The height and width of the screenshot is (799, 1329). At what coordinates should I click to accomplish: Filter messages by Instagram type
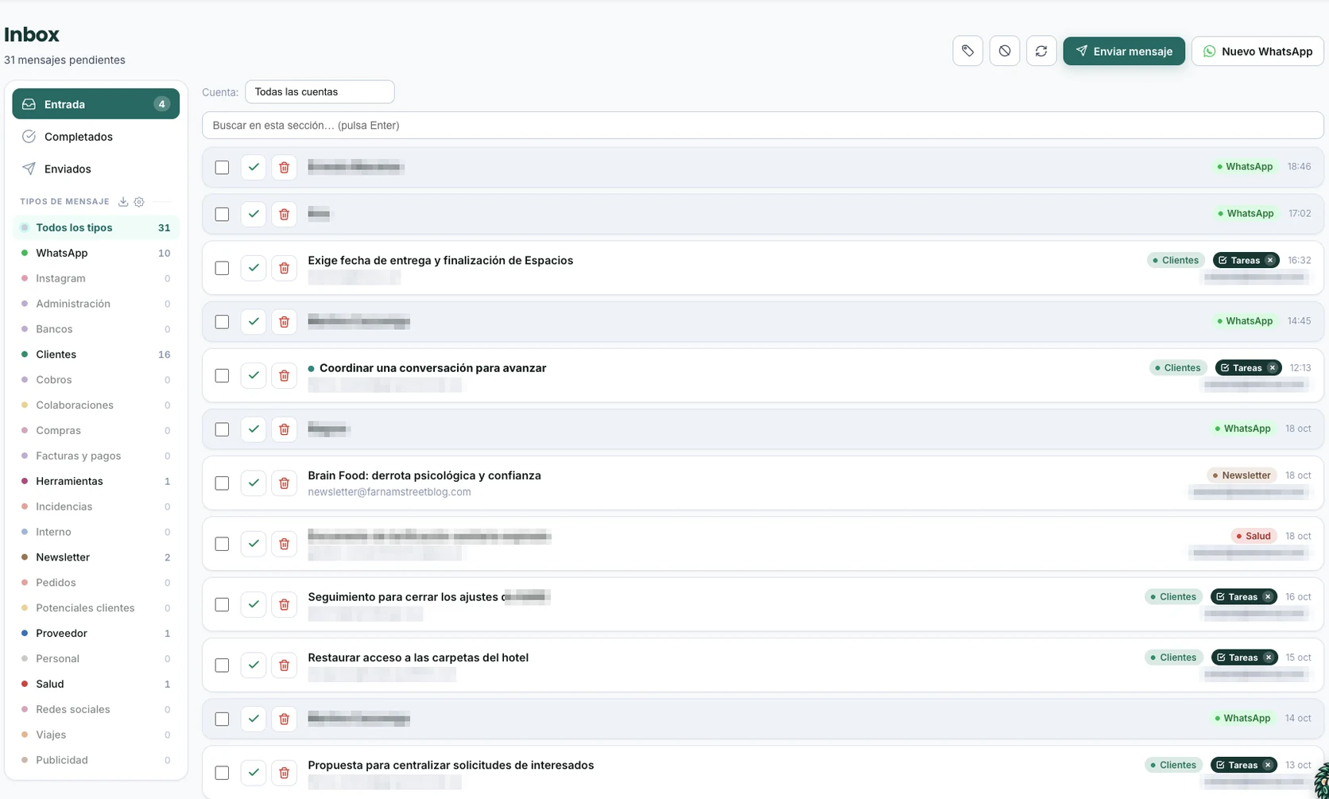(96, 278)
